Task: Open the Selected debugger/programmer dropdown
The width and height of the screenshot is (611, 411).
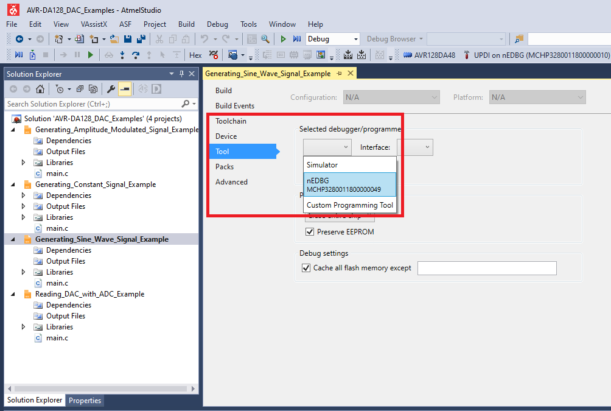Action: point(327,147)
